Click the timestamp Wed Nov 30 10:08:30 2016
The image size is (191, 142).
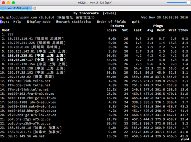[x=165, y=17]
